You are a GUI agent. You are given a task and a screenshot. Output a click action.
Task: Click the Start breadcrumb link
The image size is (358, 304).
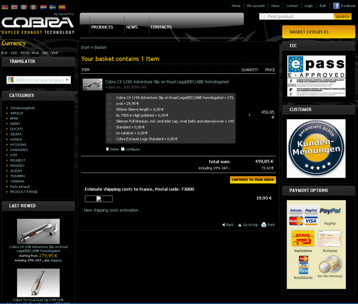coord(85,47)
